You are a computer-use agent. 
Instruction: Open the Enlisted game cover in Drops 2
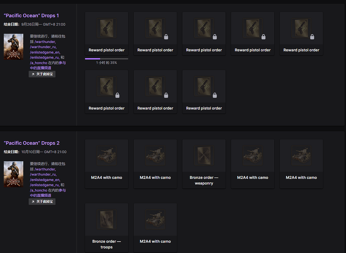click(13, 174)
